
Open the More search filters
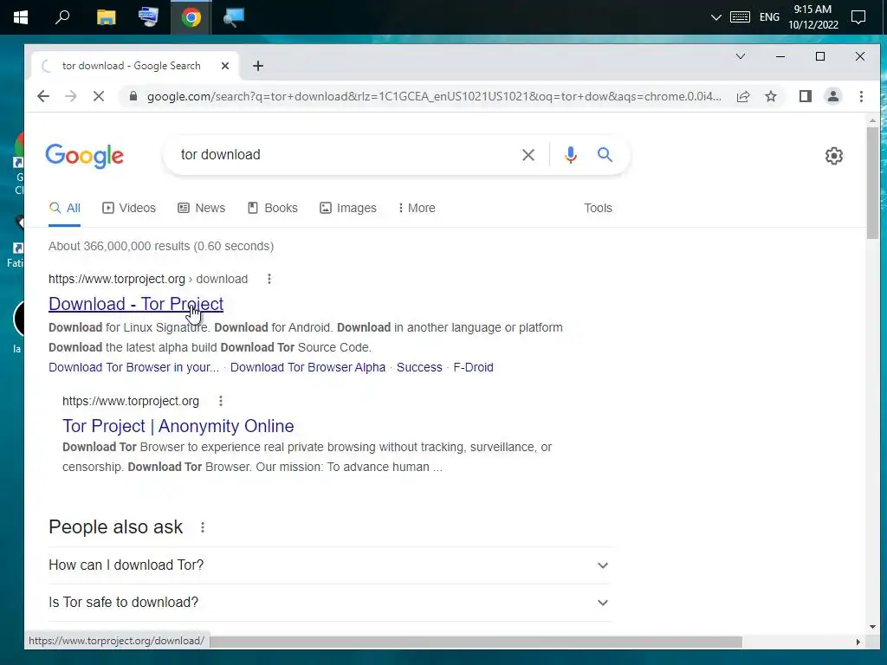[417, 208]
